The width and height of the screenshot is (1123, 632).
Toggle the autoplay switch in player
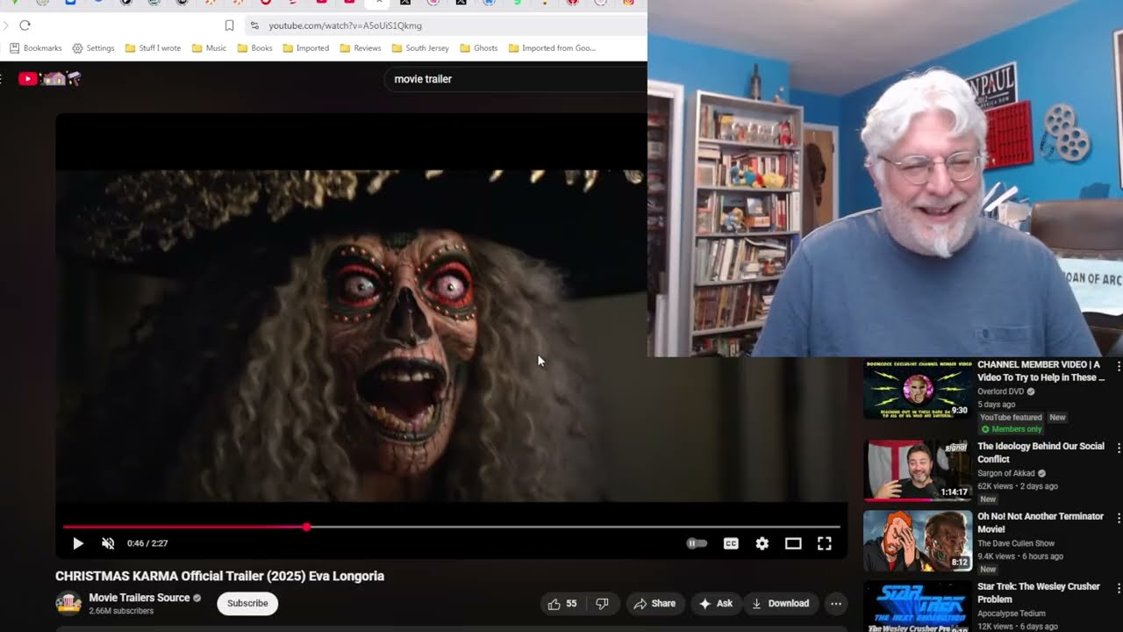[x=697, y=543]
